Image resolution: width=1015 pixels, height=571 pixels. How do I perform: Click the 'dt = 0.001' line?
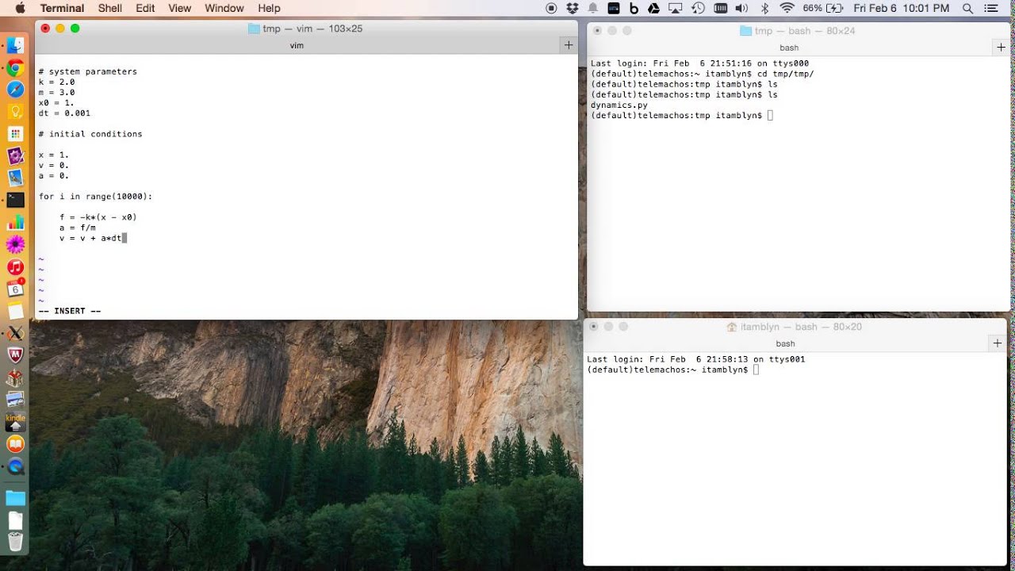[x=64, y=113]
